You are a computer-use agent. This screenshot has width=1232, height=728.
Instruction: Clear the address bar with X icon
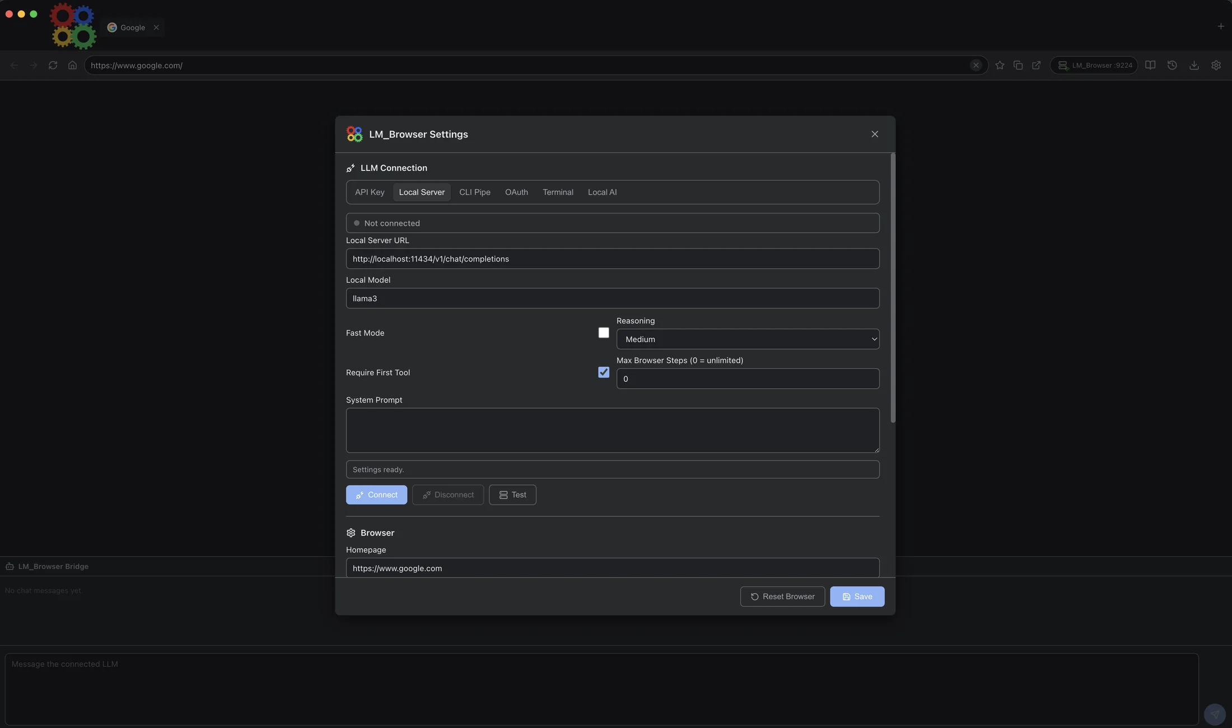tap(976, 66)
